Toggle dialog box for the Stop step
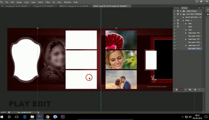Image resolution: width=209 pixels, height=120 pixels. coord(178,24)
